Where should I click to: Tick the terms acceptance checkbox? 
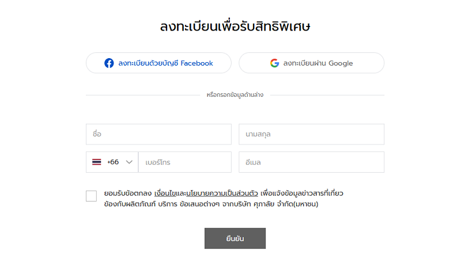click(91, 196)
